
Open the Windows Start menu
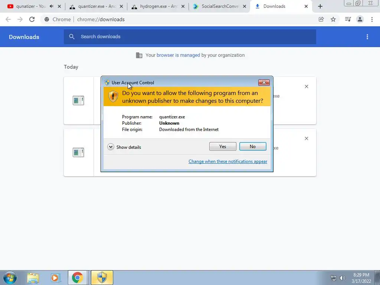click(10, 278)
